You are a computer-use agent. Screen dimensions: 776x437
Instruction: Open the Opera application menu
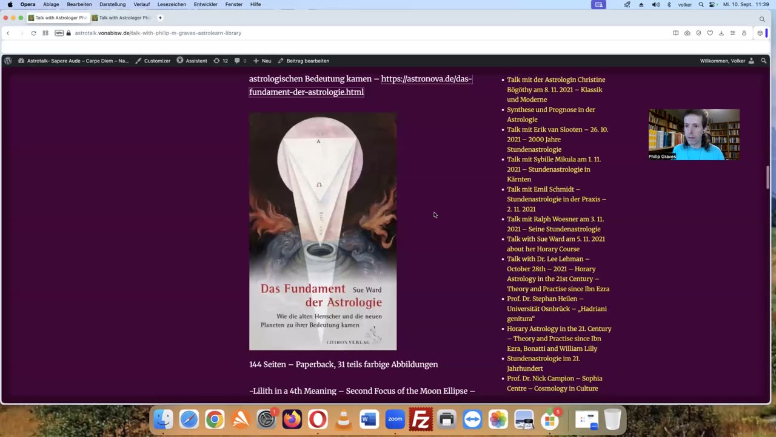pyautogui.click(x=28, y=4)
